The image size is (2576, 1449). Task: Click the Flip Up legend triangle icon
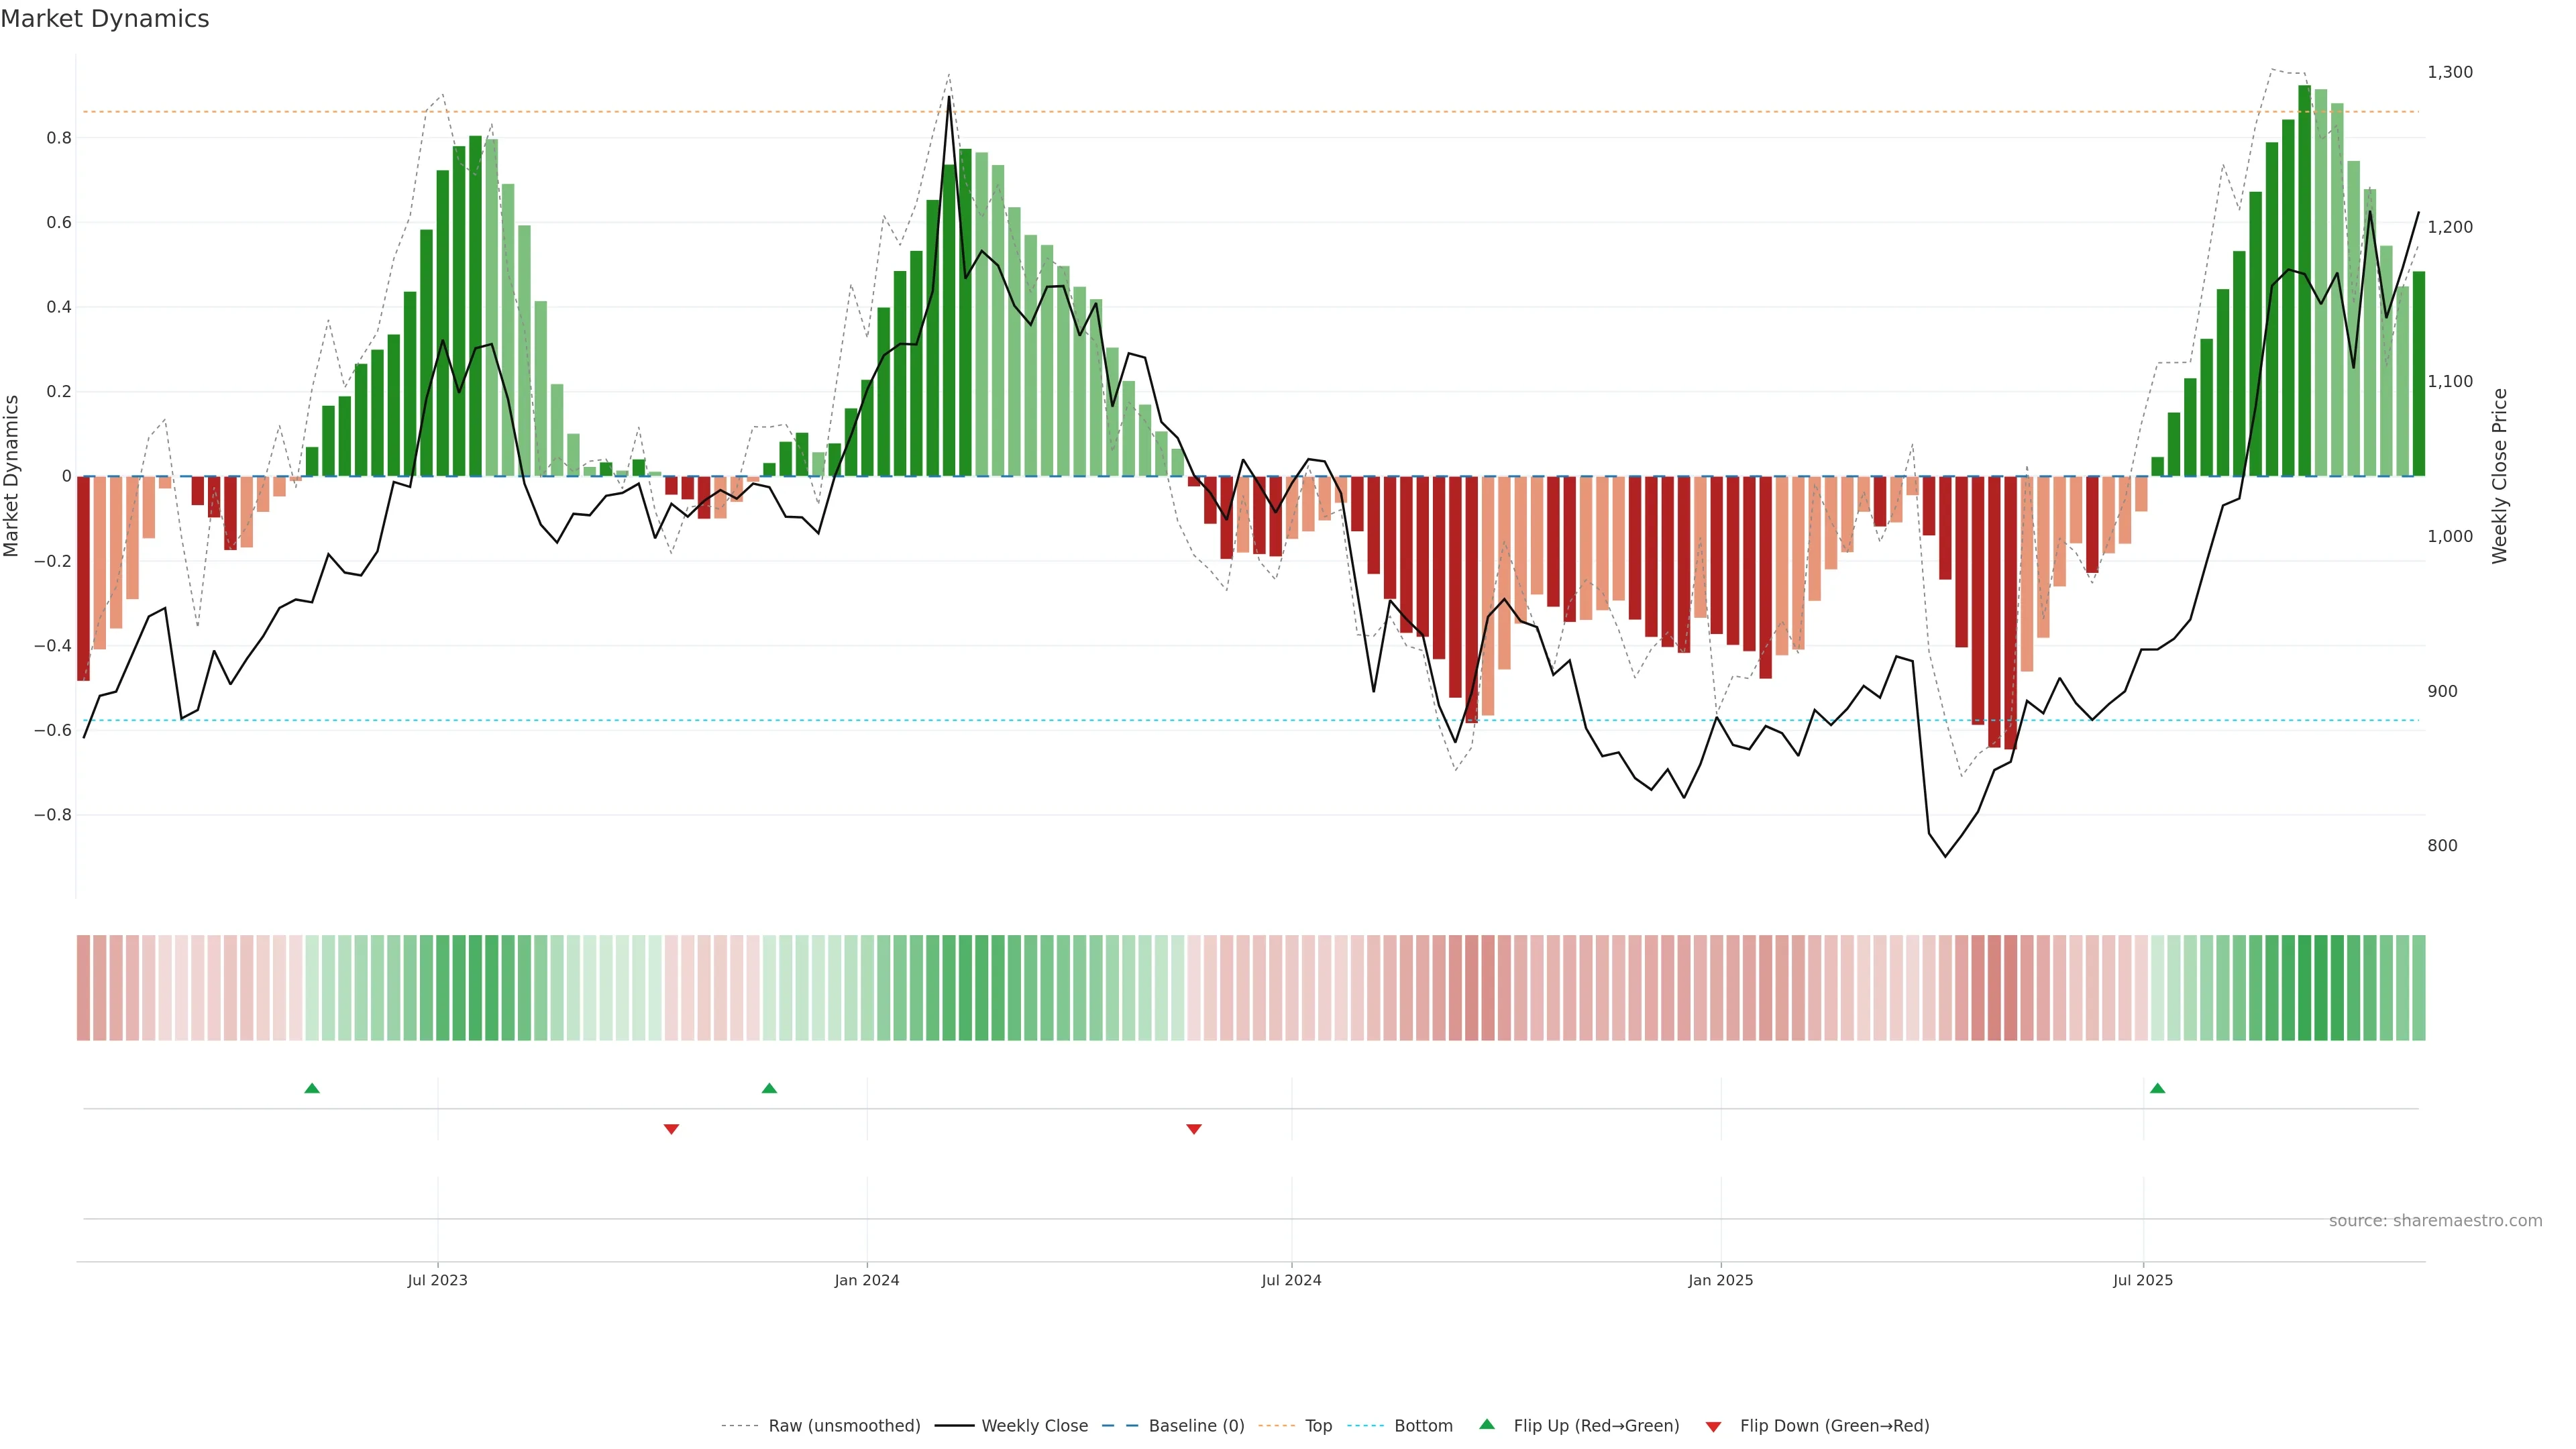[x=1487, y=1424]
